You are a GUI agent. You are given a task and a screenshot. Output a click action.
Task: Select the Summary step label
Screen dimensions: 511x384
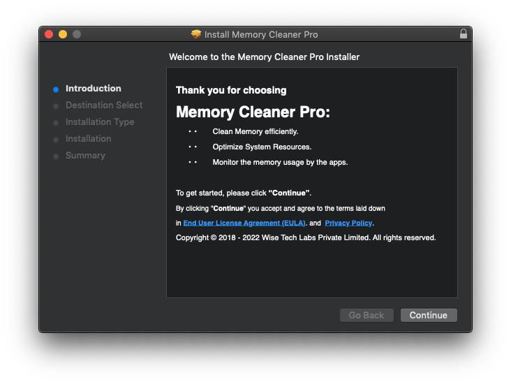(85, 156)
